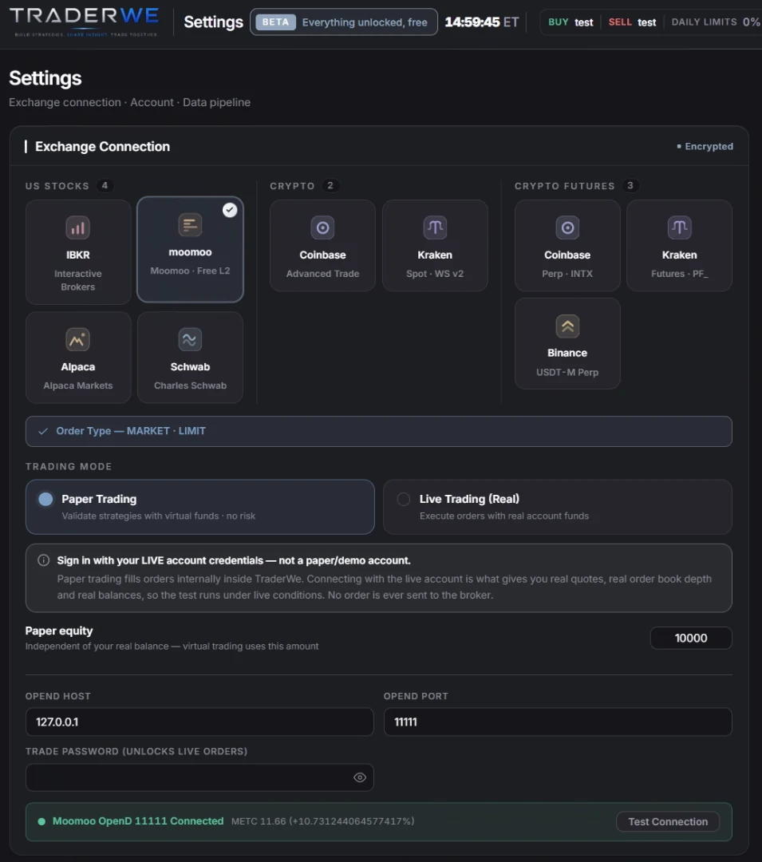
Task: Open the Order Type MARKET LIMIT bar
Action: pos(378,432)
